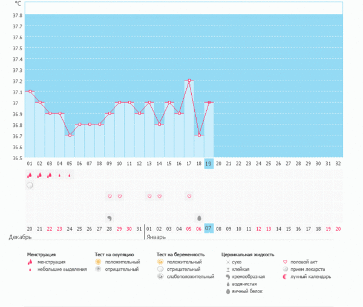Select the light discharge icon on cycle day 05

(x=70, y=175)
